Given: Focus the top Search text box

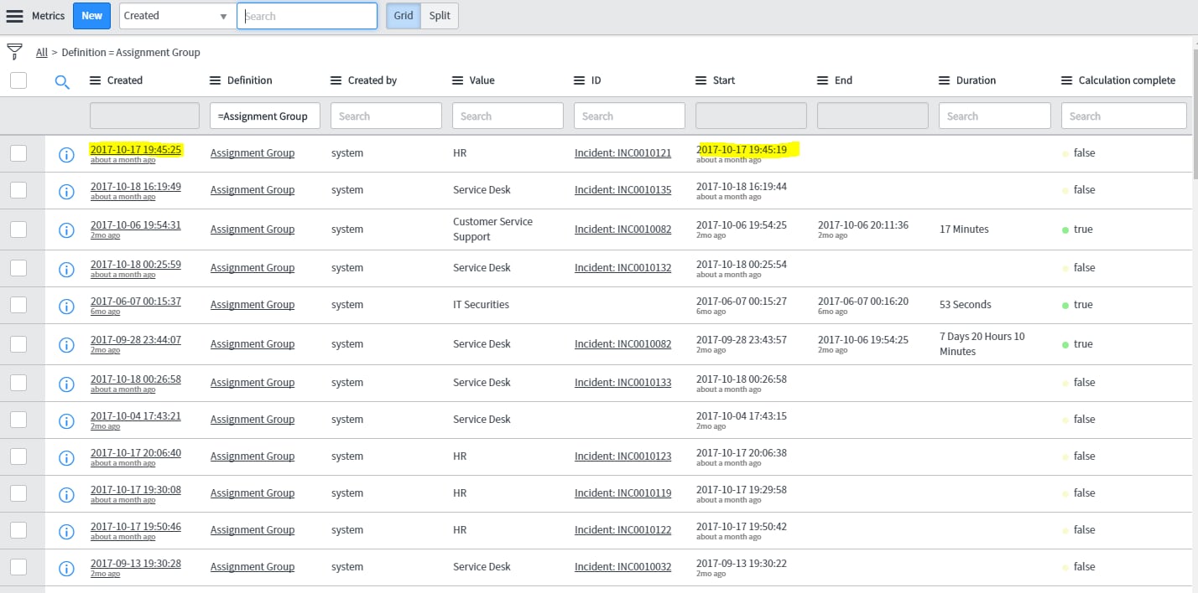Looking at the screenshot, I should [307, 16].
